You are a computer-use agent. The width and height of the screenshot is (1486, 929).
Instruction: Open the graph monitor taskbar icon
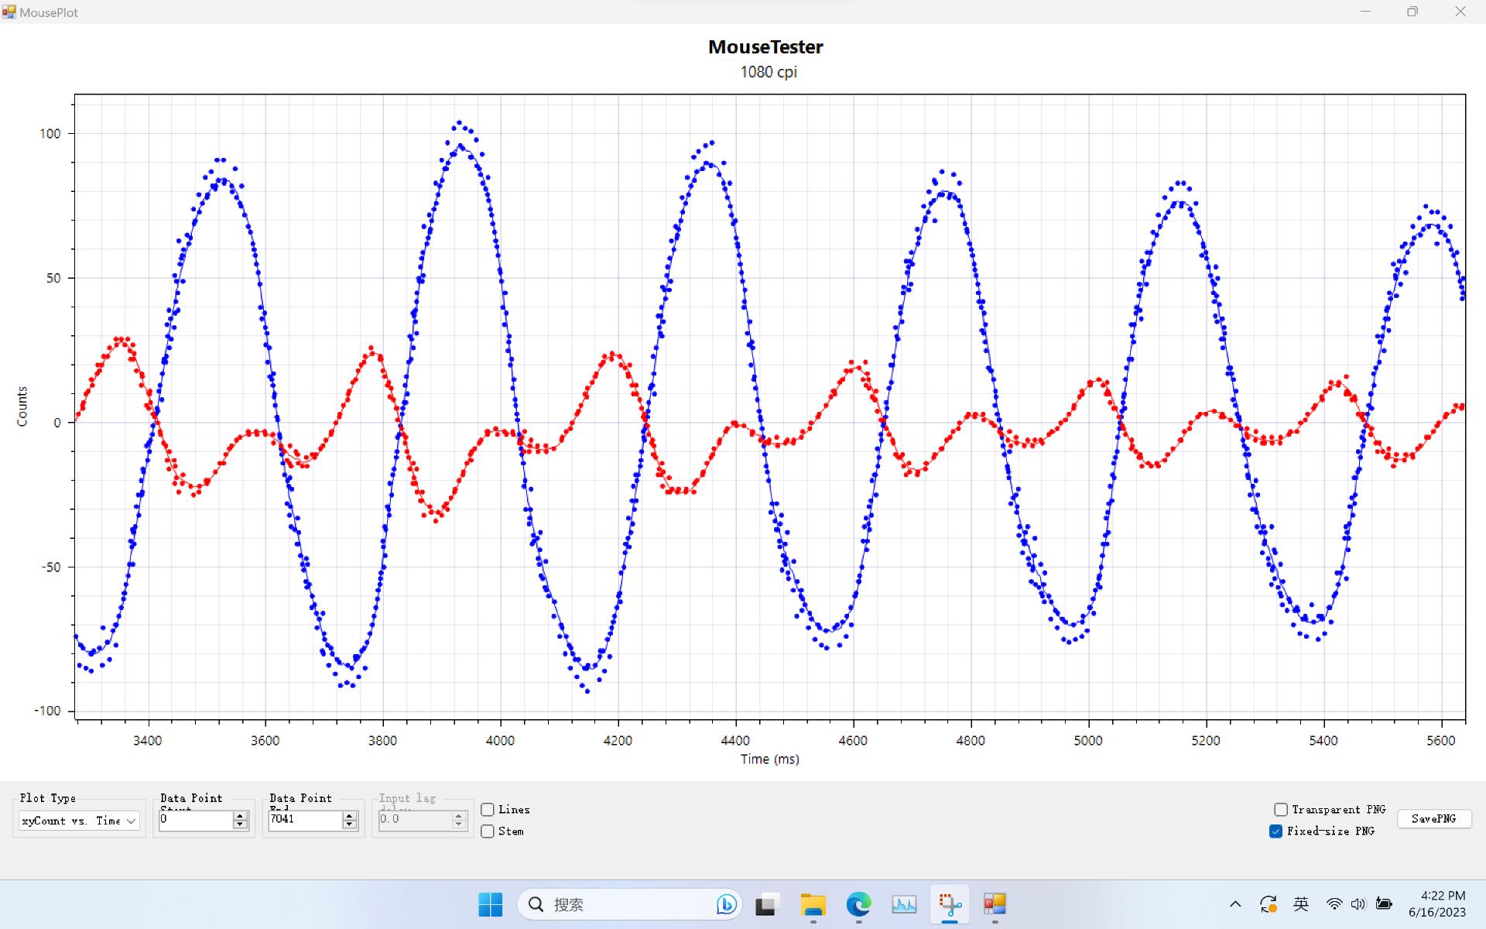(x=904, y=904)
